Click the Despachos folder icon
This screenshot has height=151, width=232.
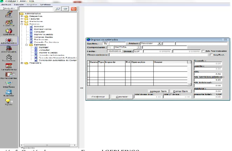point(26,16)
